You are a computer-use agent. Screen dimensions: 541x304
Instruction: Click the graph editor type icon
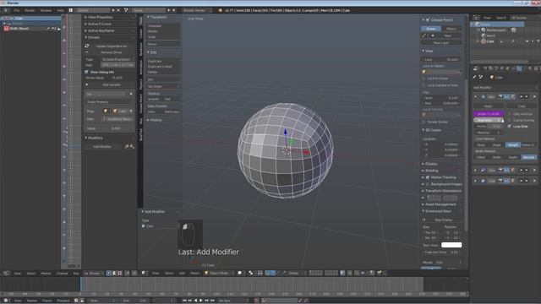[6, 273]
